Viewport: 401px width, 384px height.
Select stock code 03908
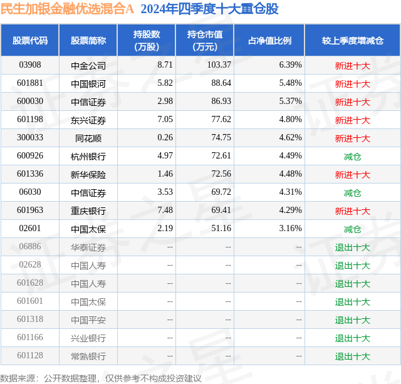(x=30, y=65)
